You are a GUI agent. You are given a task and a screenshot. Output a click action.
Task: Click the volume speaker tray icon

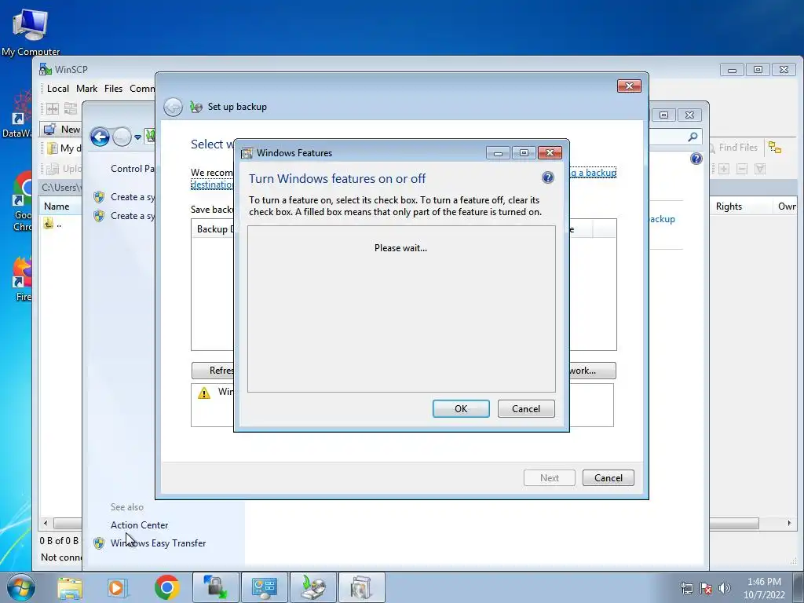(x=725, y=588)
